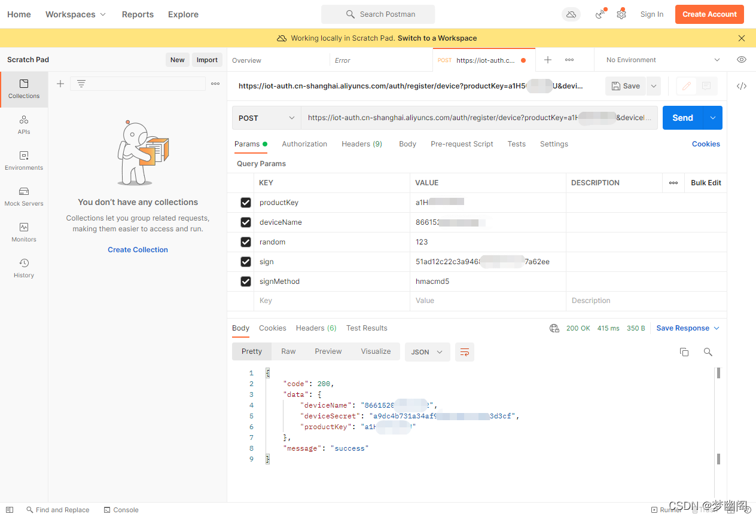Screen dimensions: 756x517
Task: Switch to the Authorization tab
Action: pos(304,144)
